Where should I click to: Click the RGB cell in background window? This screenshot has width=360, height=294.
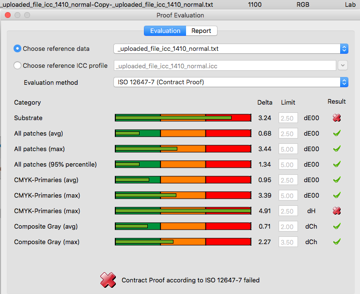303,4
